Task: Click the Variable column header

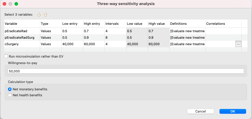Action: pyautogui.click(x=22, y=24)
